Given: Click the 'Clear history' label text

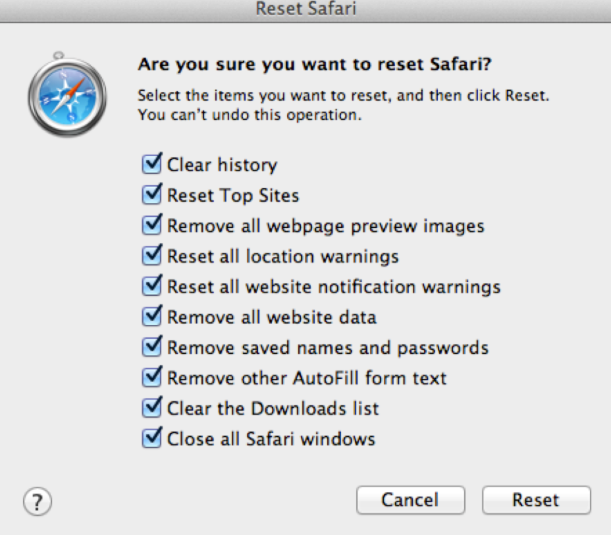Looking at the screenshot, I should 222,165.
